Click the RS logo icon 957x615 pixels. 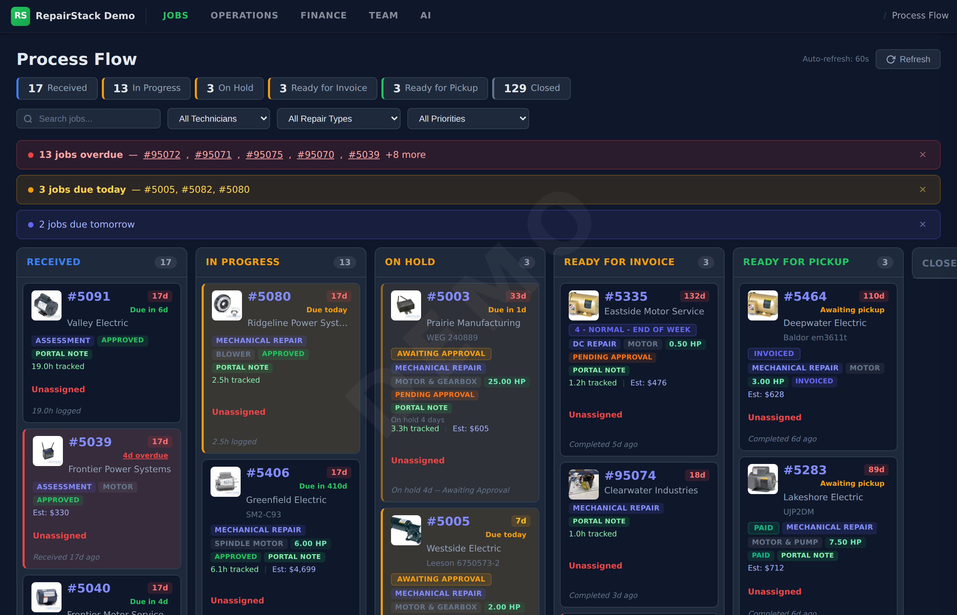click(21, 16)
